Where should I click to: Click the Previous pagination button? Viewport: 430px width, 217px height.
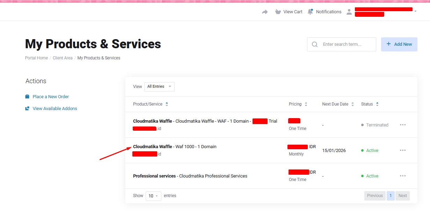(x=375, y=196)
